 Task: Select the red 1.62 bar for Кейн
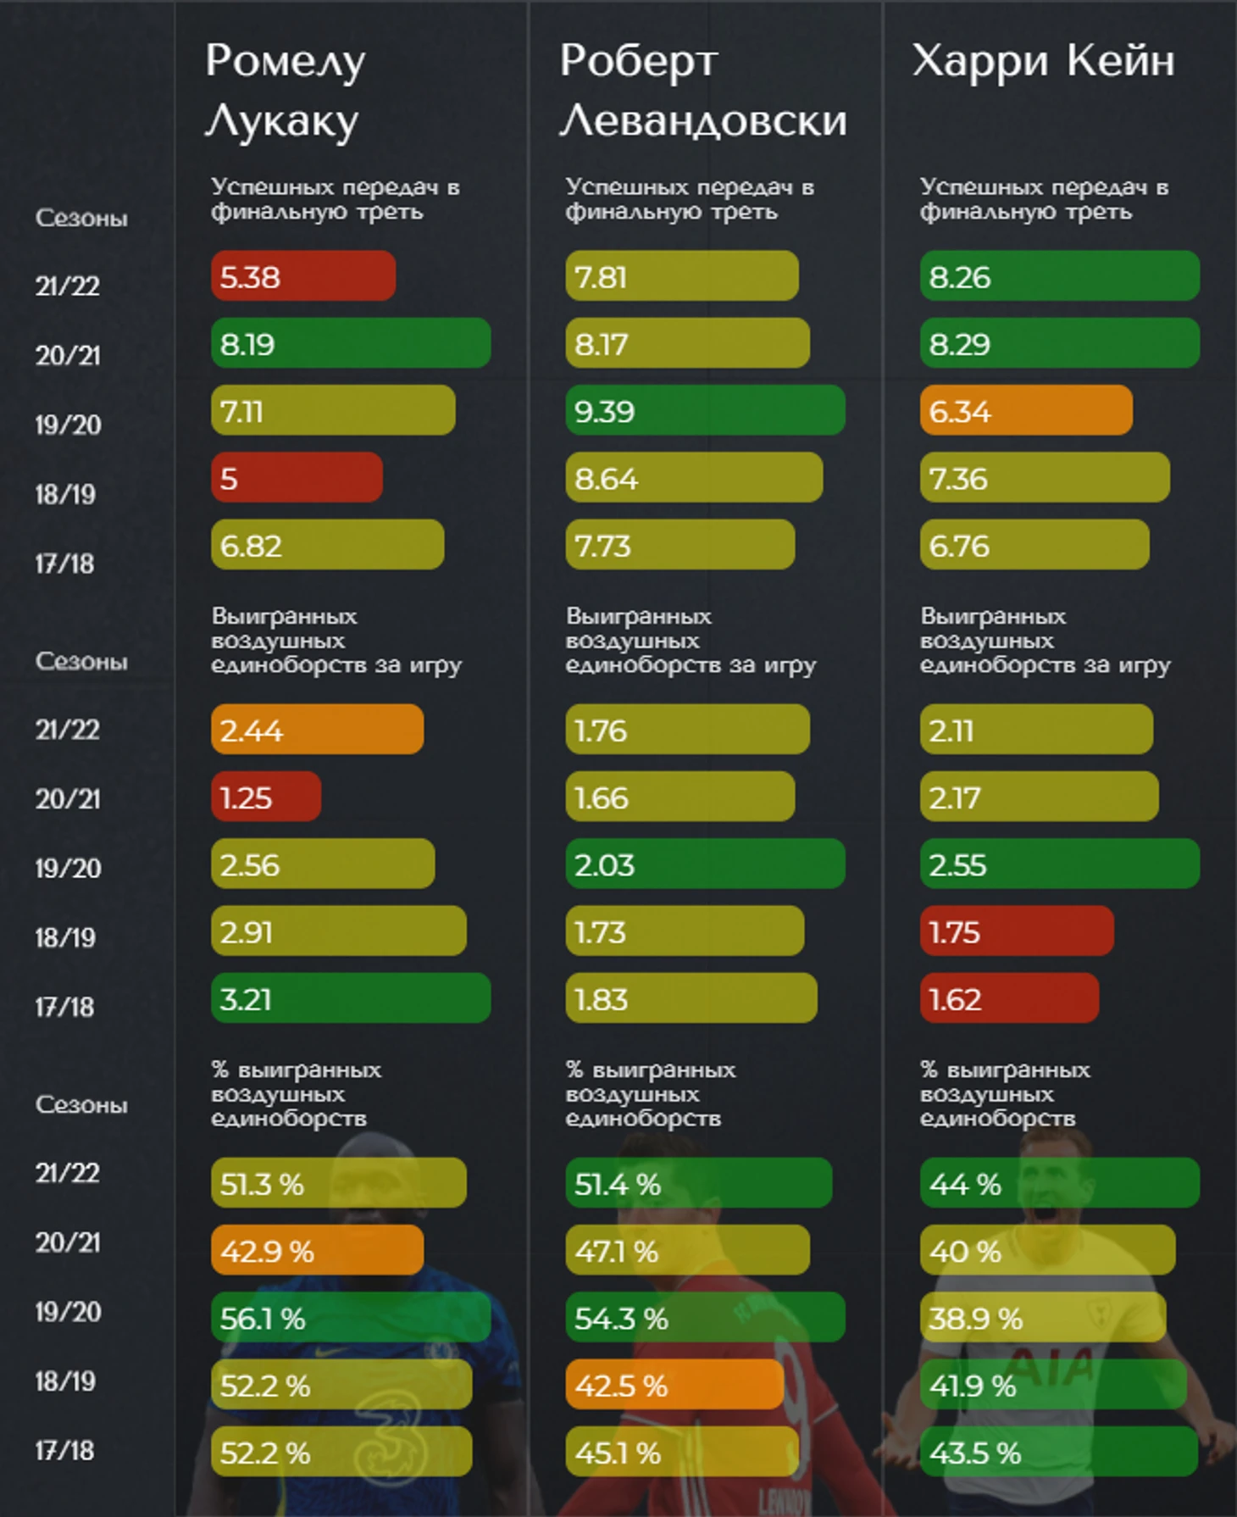point(1010,997)
